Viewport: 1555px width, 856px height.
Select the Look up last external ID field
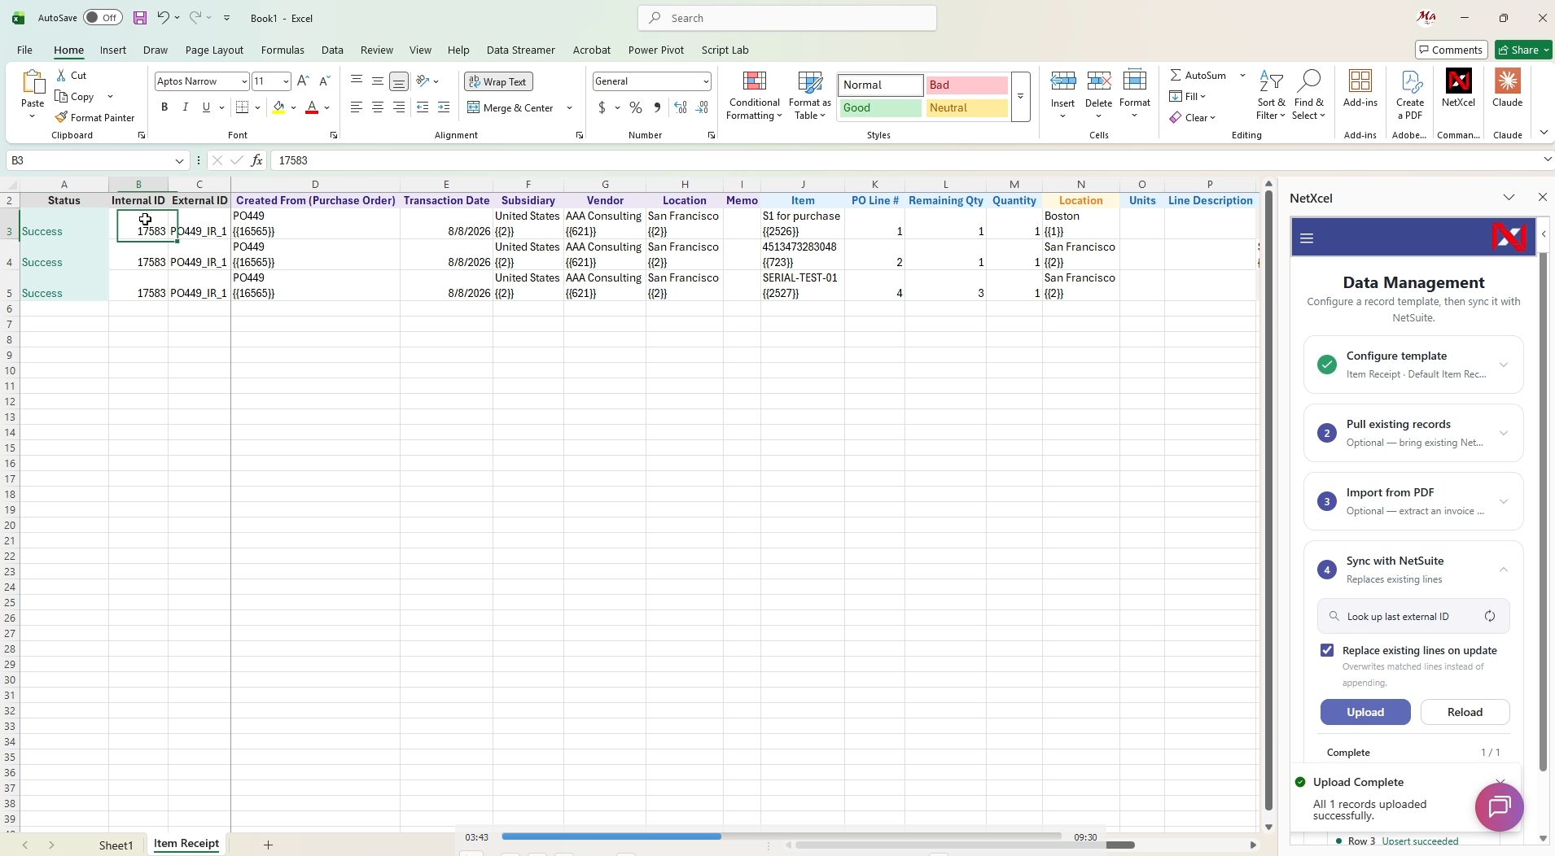coord(1413,616)
